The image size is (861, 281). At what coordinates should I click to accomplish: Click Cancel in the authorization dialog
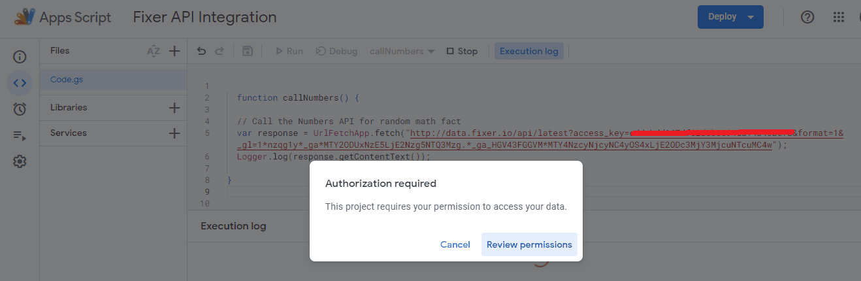point(455,244)
